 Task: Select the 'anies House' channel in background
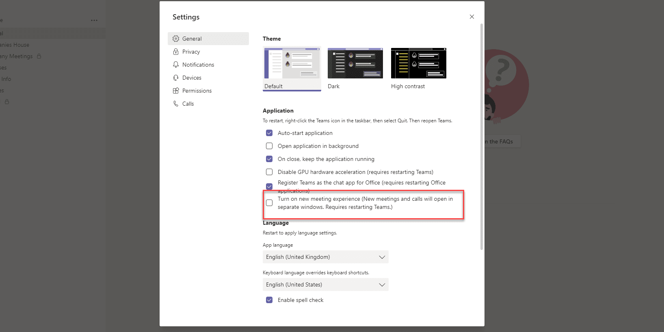[x=15, y=45]
